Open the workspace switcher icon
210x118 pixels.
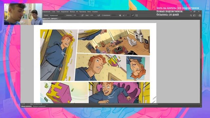[195, 15]
